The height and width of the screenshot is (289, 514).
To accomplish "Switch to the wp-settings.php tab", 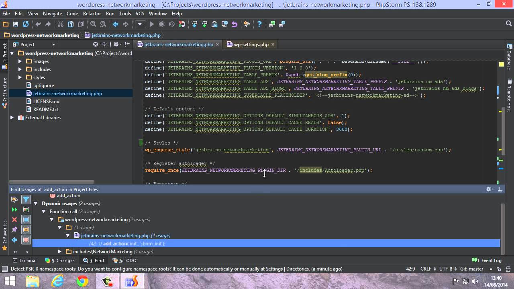I will (251, 45).
